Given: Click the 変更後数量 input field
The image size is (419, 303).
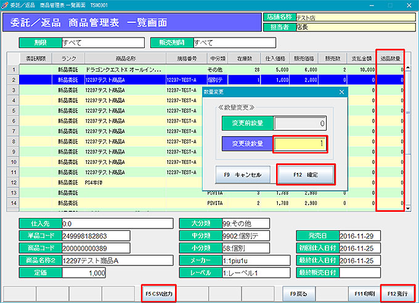Looking at the screenshot, I should (x=300, y=143).
